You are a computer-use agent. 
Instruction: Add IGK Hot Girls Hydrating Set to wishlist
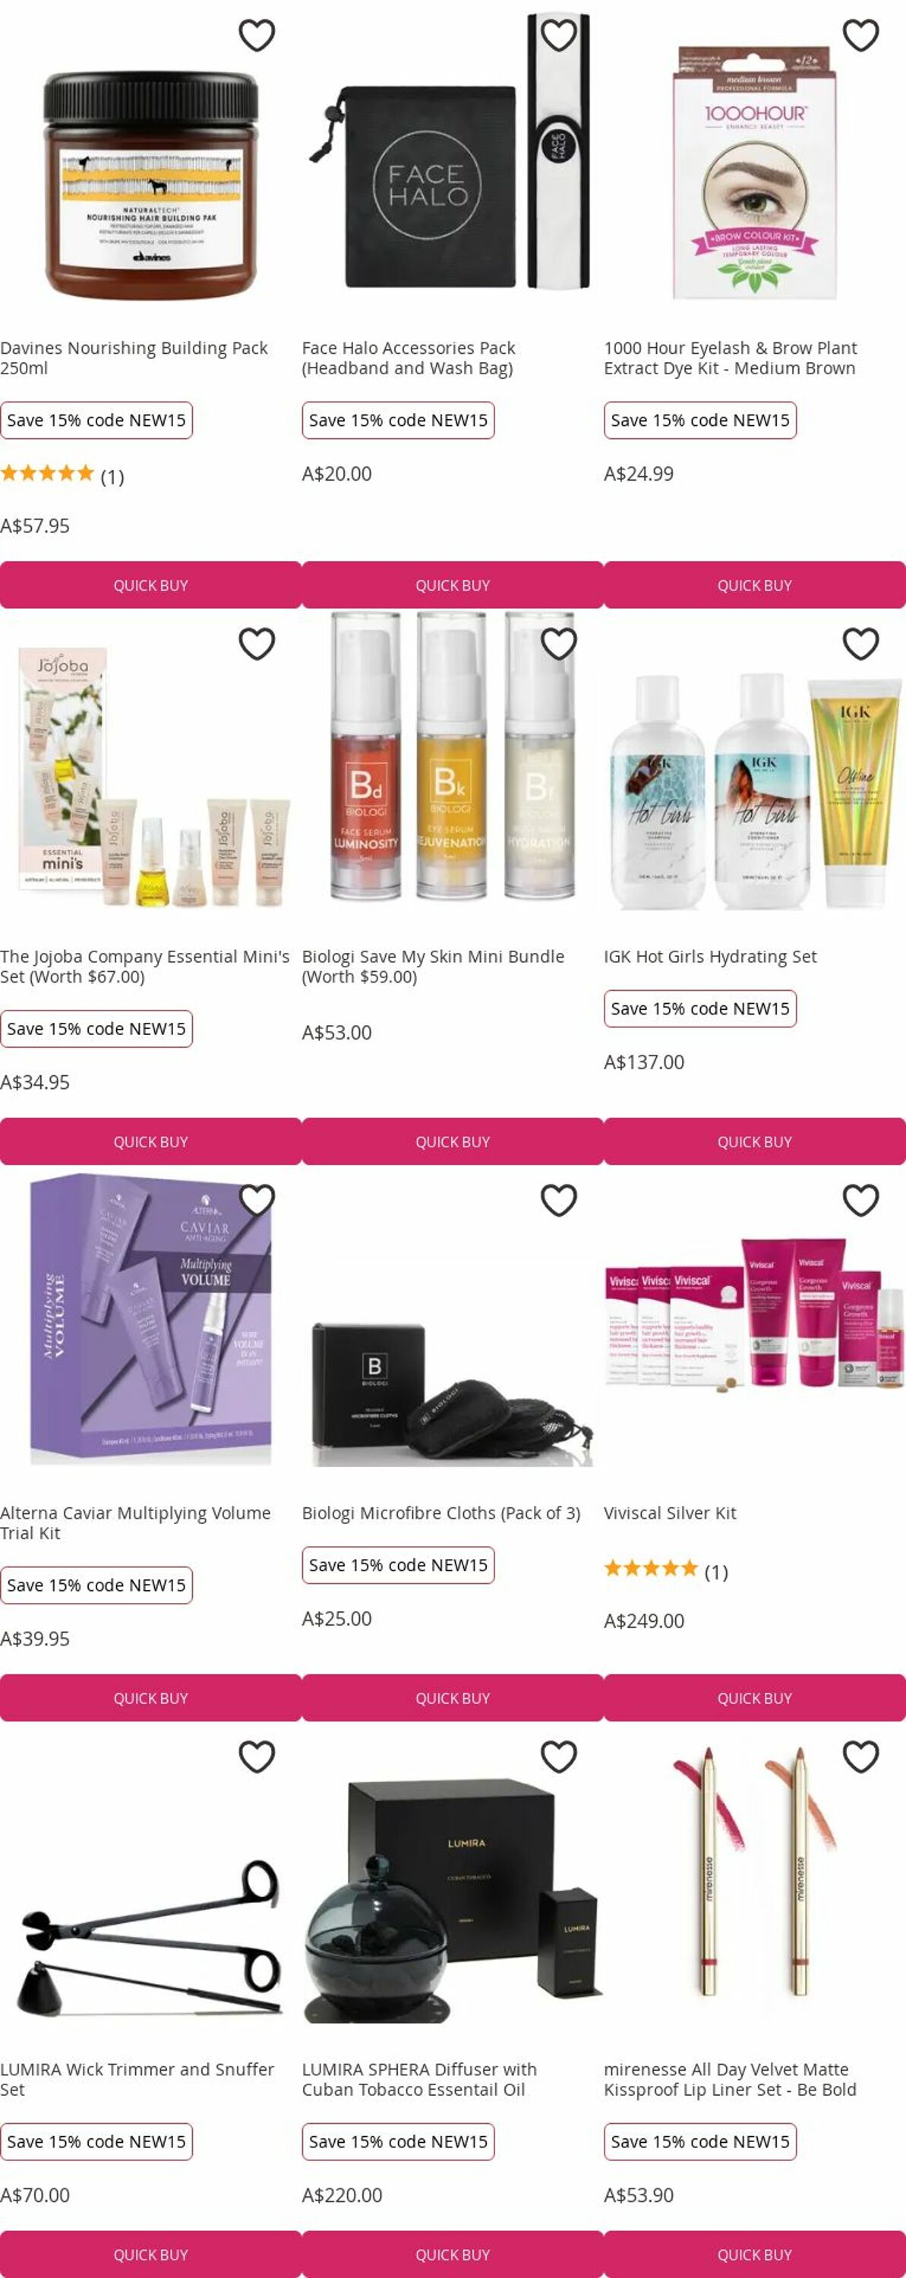click(x=860, y=644)
